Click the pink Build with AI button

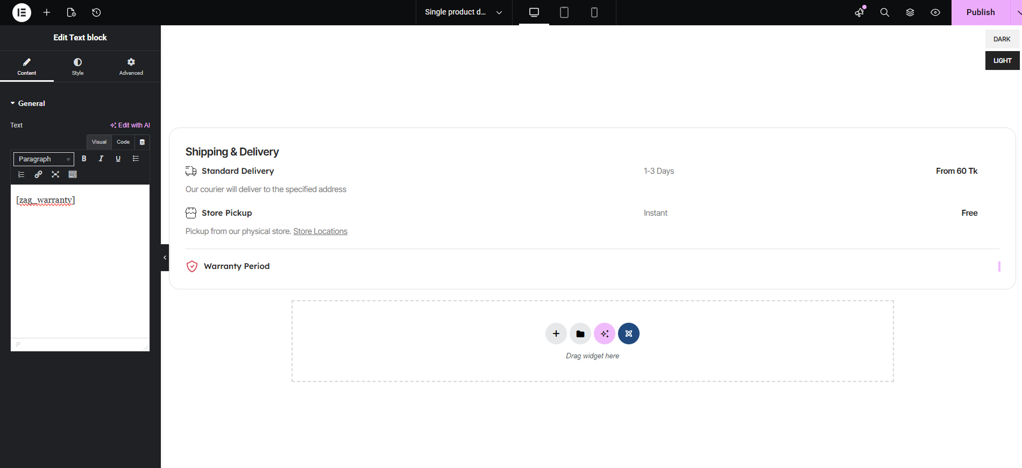click(605, 334)
